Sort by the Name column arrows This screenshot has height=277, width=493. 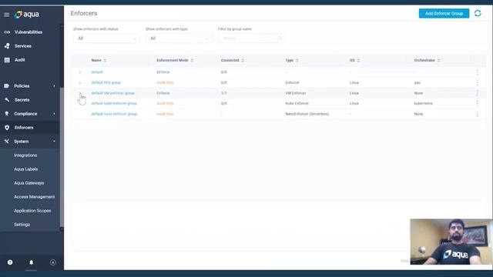(x=105, y=60)
